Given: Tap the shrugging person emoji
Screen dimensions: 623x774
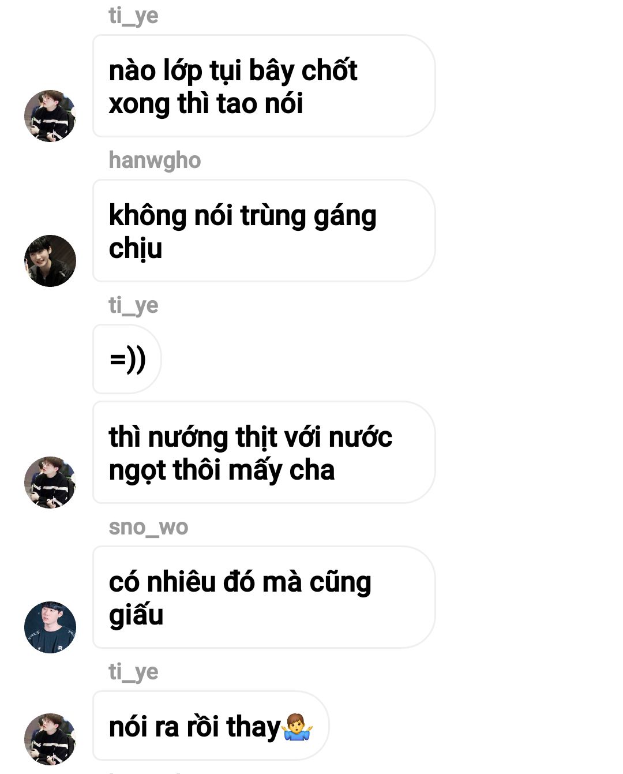Looking at the screenshot, I should pyautogui.click(x=298, y=727).
